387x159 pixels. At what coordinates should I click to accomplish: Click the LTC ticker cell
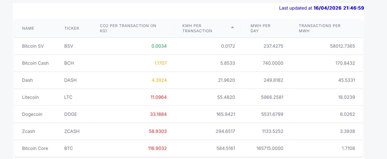pyautogui.click(x=68, y=97)
